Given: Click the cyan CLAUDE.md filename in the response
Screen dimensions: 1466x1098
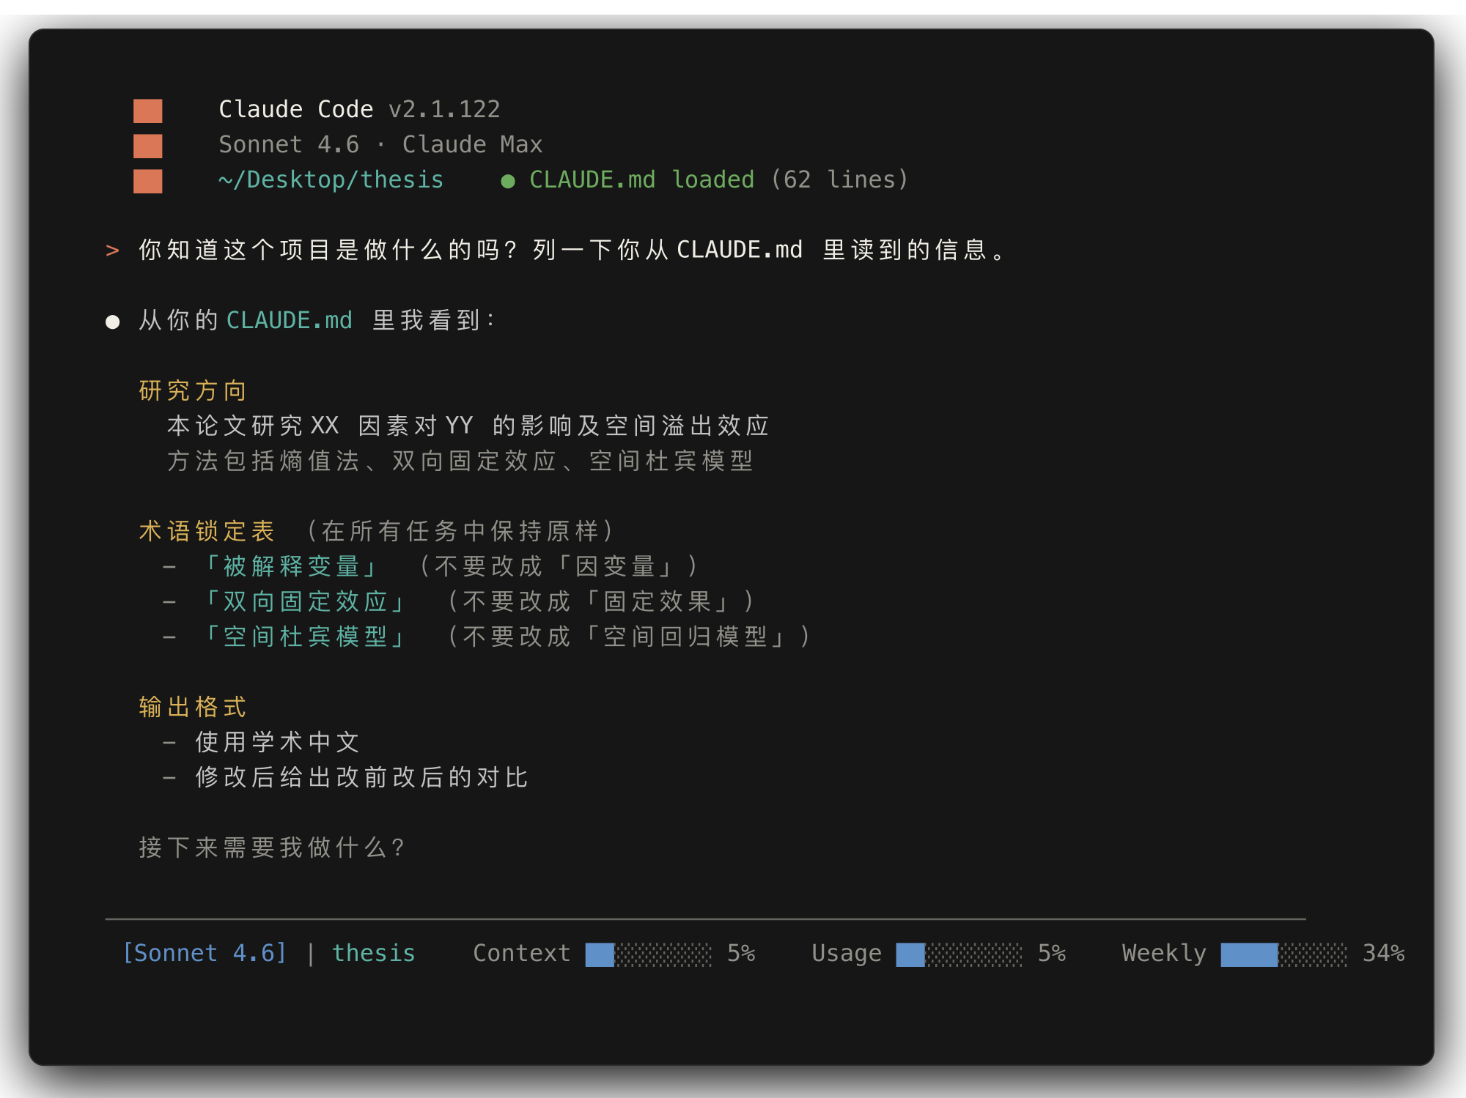Looking at the screenshot, I should click(290, 320).
